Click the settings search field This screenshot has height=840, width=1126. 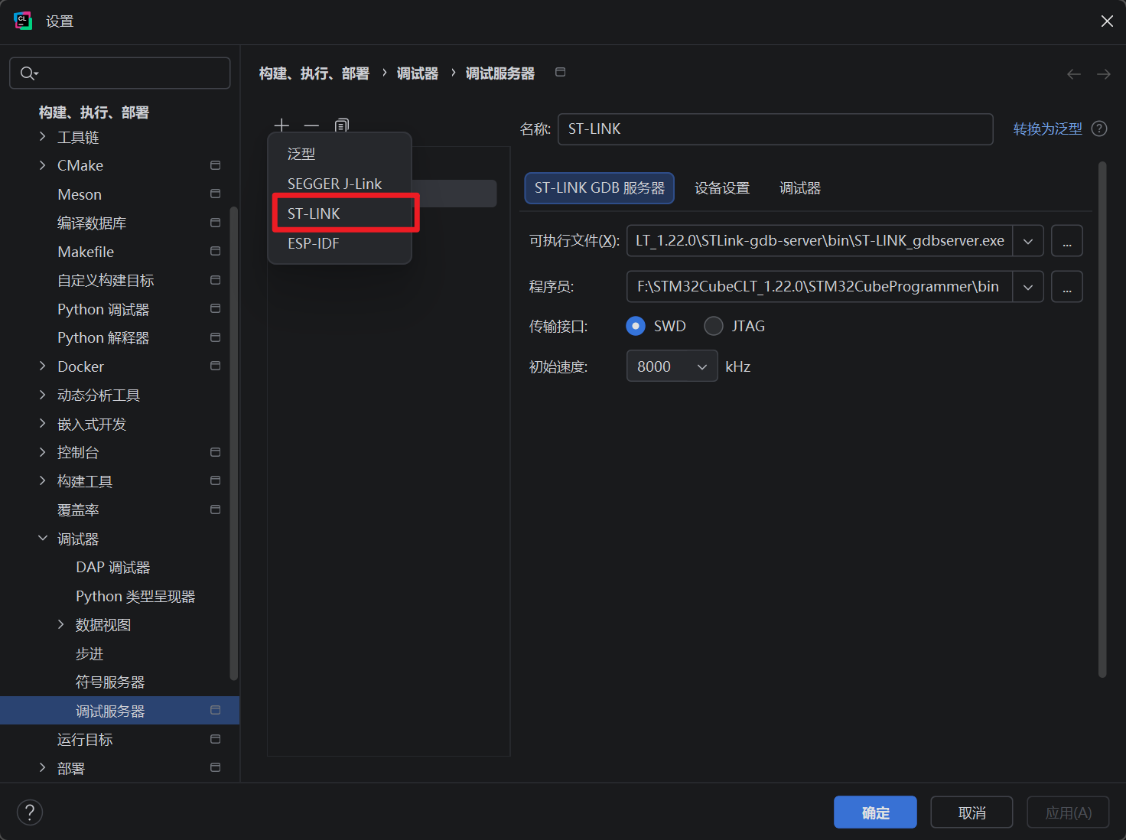coord(120,73)
